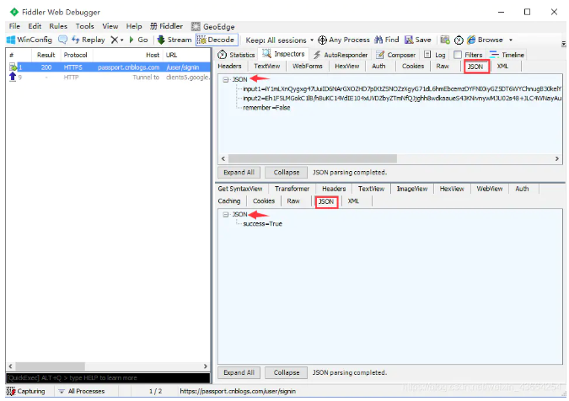Viewport: 569px width, 401px height.
Task: Open the Log tab
Action: [435, 55]
